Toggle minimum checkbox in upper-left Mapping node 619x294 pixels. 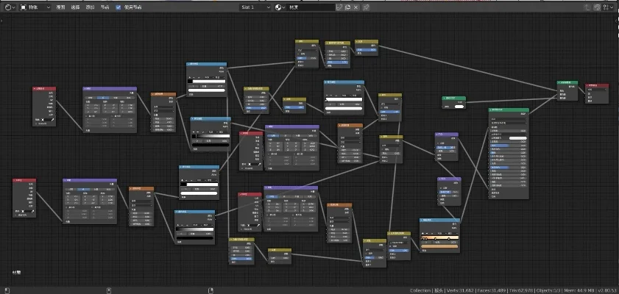point(86,116)
